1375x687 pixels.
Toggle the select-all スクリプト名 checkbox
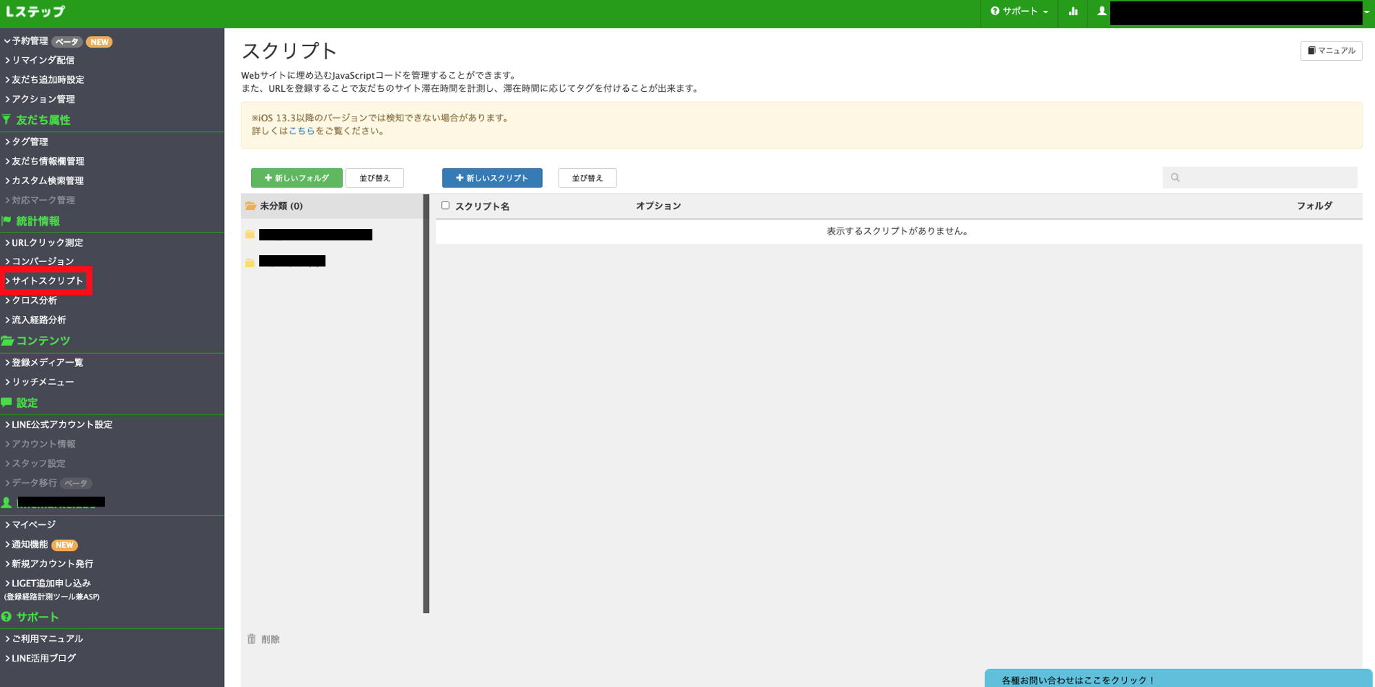445,206
